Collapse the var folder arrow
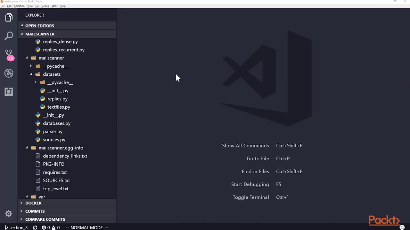 click(27, 197)
